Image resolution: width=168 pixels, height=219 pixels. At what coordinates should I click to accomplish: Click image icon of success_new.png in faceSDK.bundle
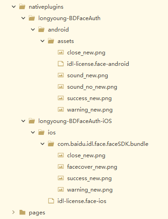pyautogui.click(x=61, y=178)
